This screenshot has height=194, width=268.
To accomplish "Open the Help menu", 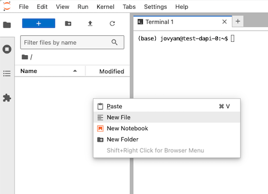I will click(182, 6).
